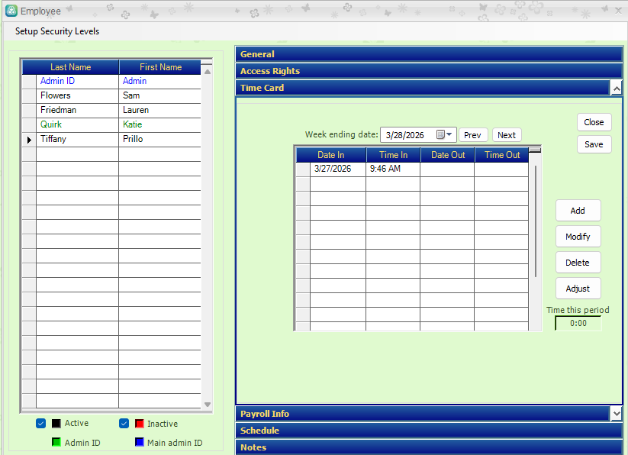628x455 pixels.
Task: Go to the Next week
Action: coord(507,135)
